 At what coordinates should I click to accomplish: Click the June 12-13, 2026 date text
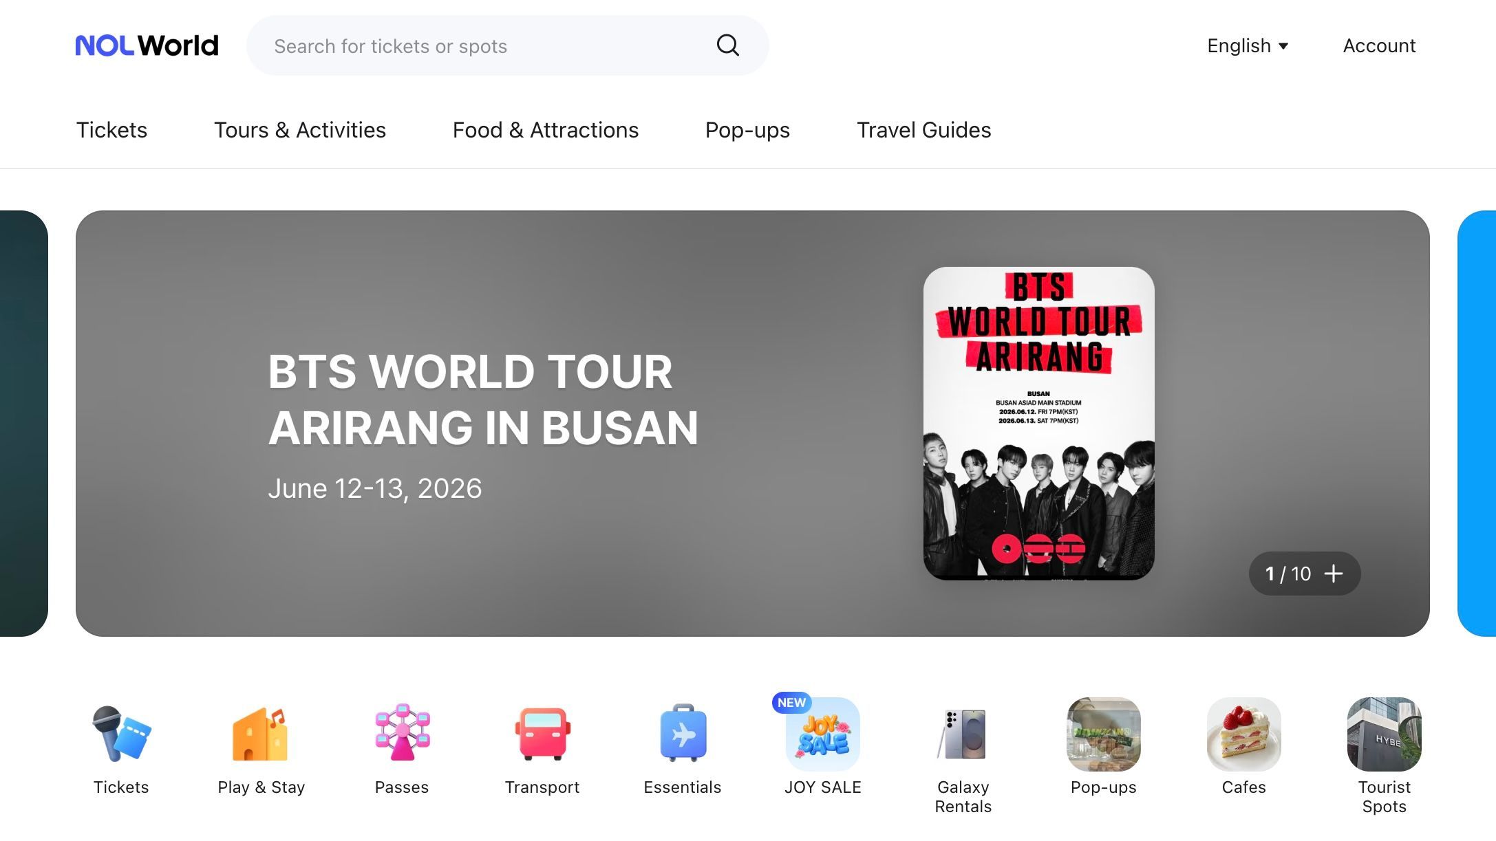pos(375,488)
